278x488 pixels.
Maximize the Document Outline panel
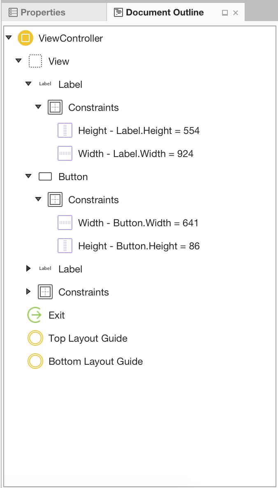225,13
